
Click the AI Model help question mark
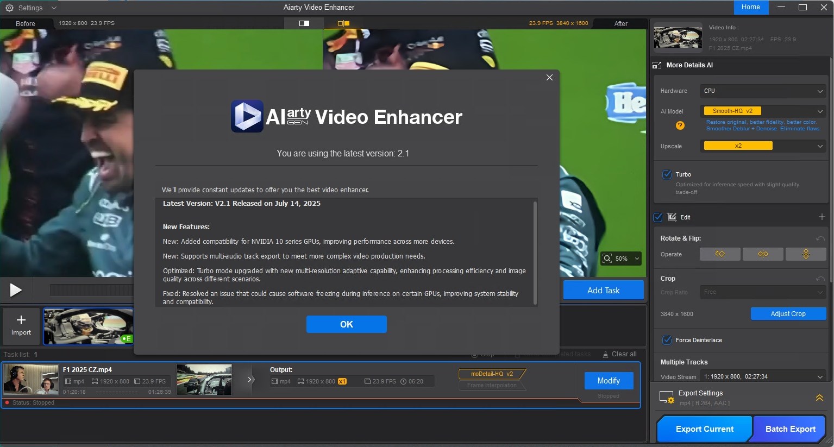[680, 125]
